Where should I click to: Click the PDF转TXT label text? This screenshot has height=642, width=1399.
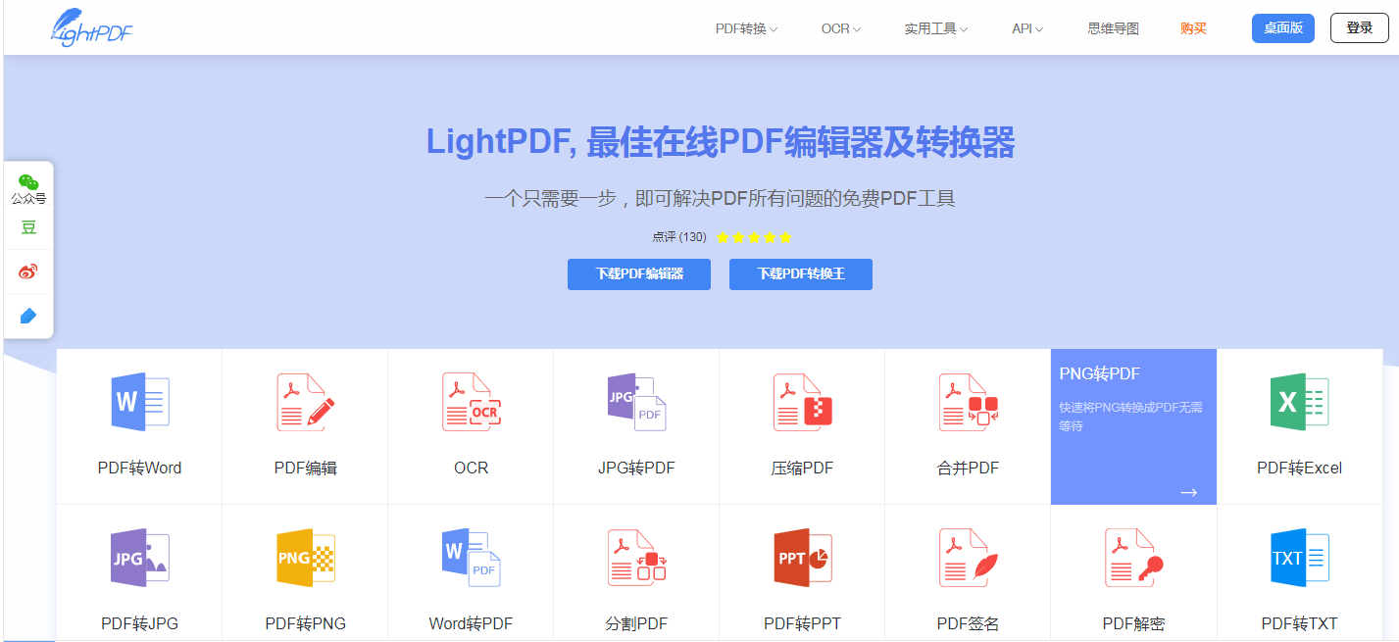[x=1299, y=623]
